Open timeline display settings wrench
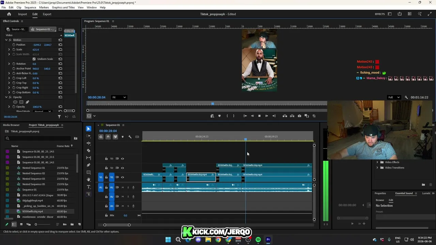 click(130, 137)
